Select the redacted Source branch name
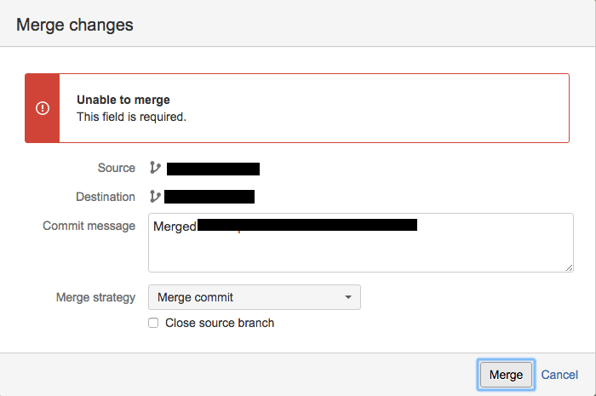596x396 pixels. [213, 169]
